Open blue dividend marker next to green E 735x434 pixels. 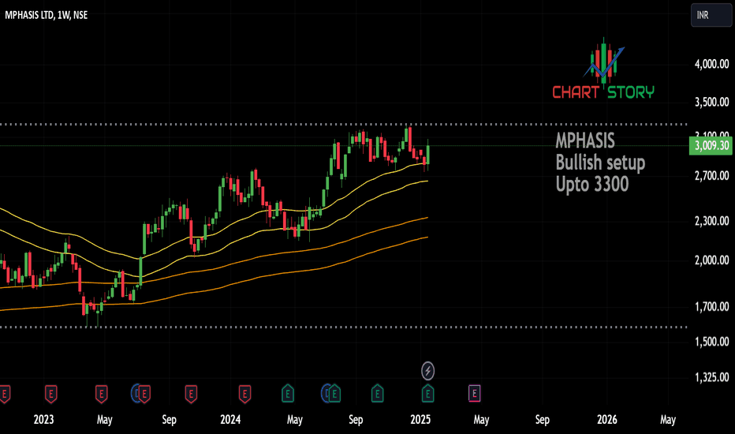pyautogui.click(x=324, y=393)
